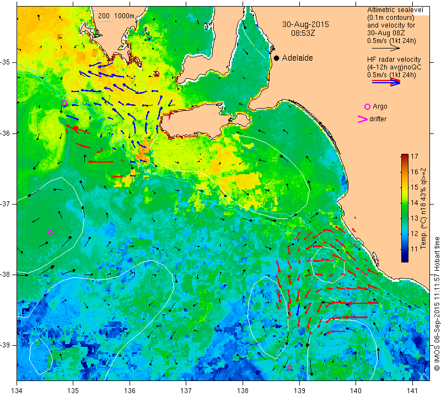Image resolution: width=441 pixels, height=397 pixels.
Task: Click the colorbar tick label '14'
Action: (x=415, y=202)
